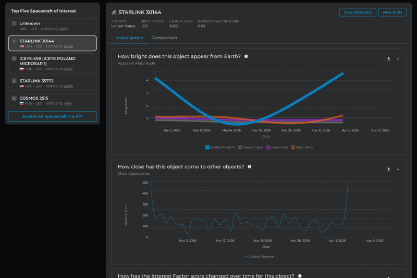
Task: Click the Russia flag on COSMOS 2515 card
Action: pyautogui.click(x=22, y=103)
